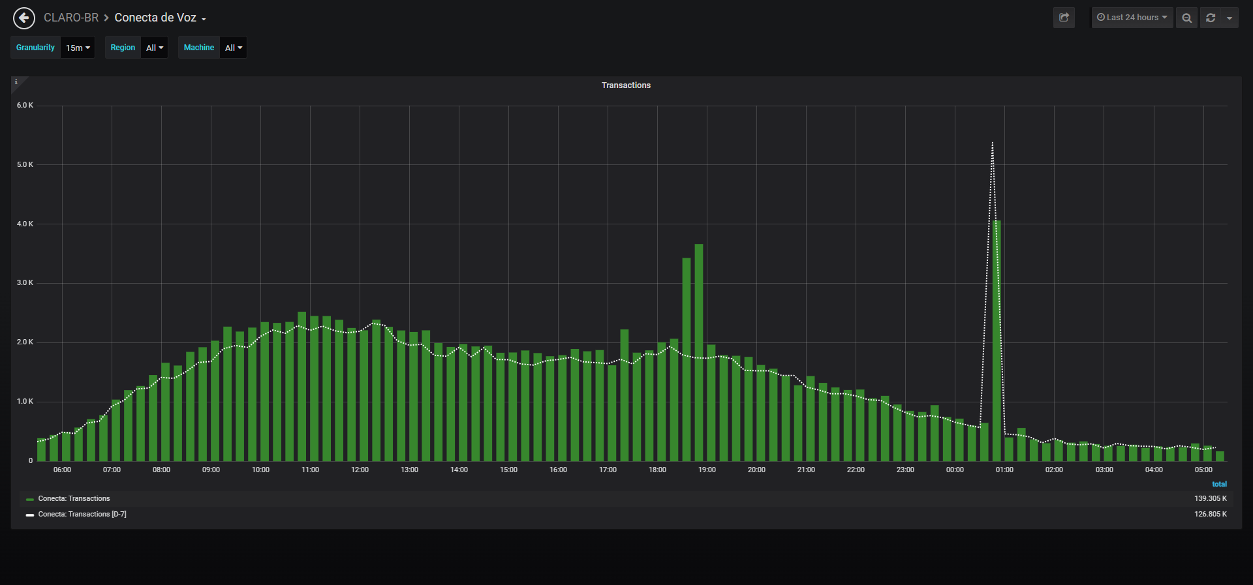The height and width of the screenshot is (585, 1253).
Task: Click the CLARO-BR breadcrumb link
Action: tap(71, 18)
